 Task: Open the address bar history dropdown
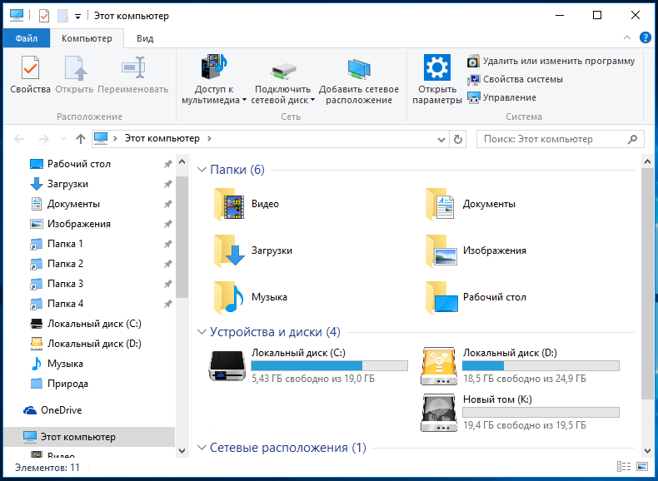point(441,139)
